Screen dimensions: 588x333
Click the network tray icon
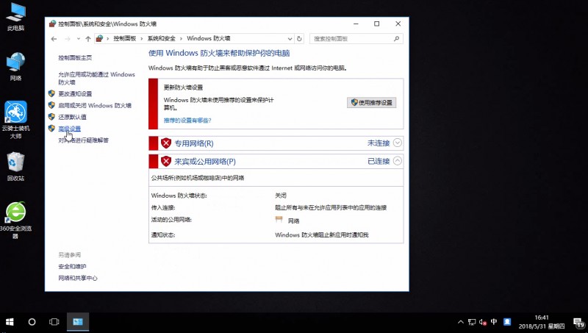(472, 322)
